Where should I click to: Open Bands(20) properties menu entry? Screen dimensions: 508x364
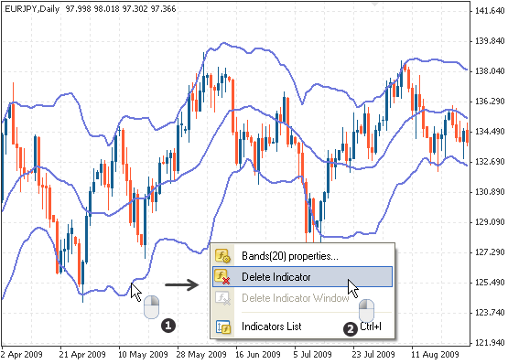click(x=303, y=256)
